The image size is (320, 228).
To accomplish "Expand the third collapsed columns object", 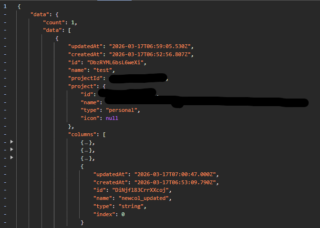I will 12,158.
